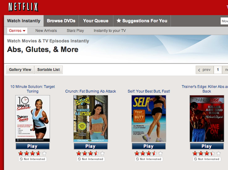Select page 1 in pagination
This screenshot has width=228, height=170.
pos(218,70)
